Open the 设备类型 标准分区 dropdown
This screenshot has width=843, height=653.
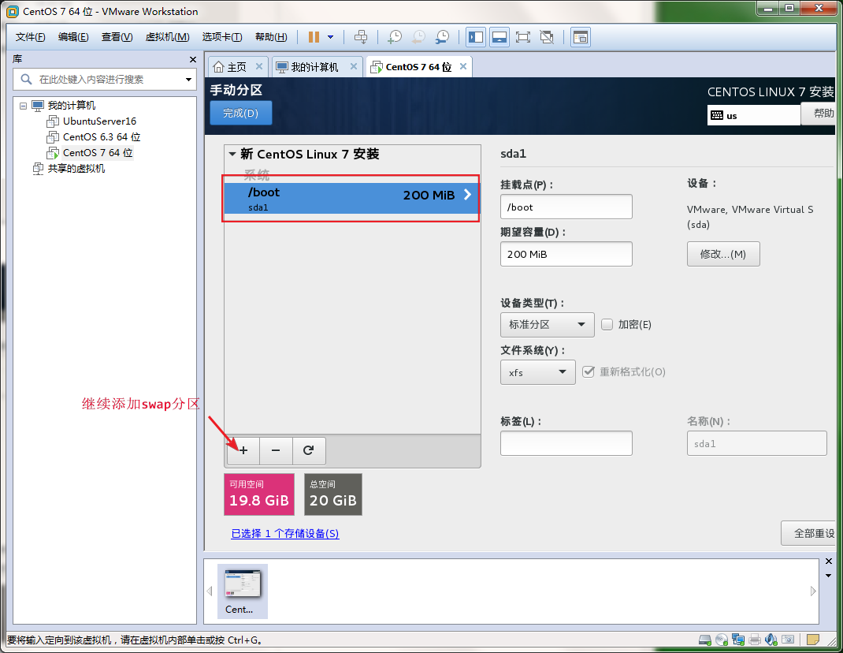tap(548, 325)
